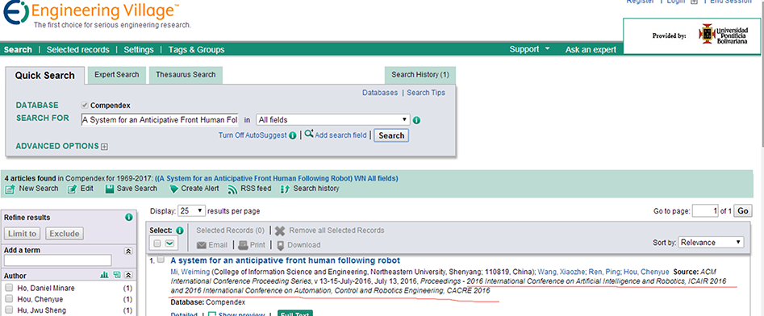Click Author export data icon
This screenshot has width=764, height=316.
click(116, 275)
